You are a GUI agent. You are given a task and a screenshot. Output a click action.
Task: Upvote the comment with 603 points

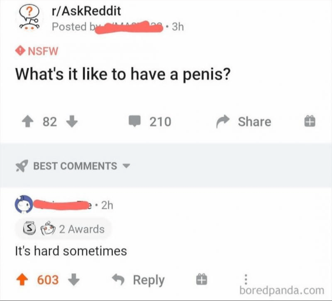click(22, 280)
